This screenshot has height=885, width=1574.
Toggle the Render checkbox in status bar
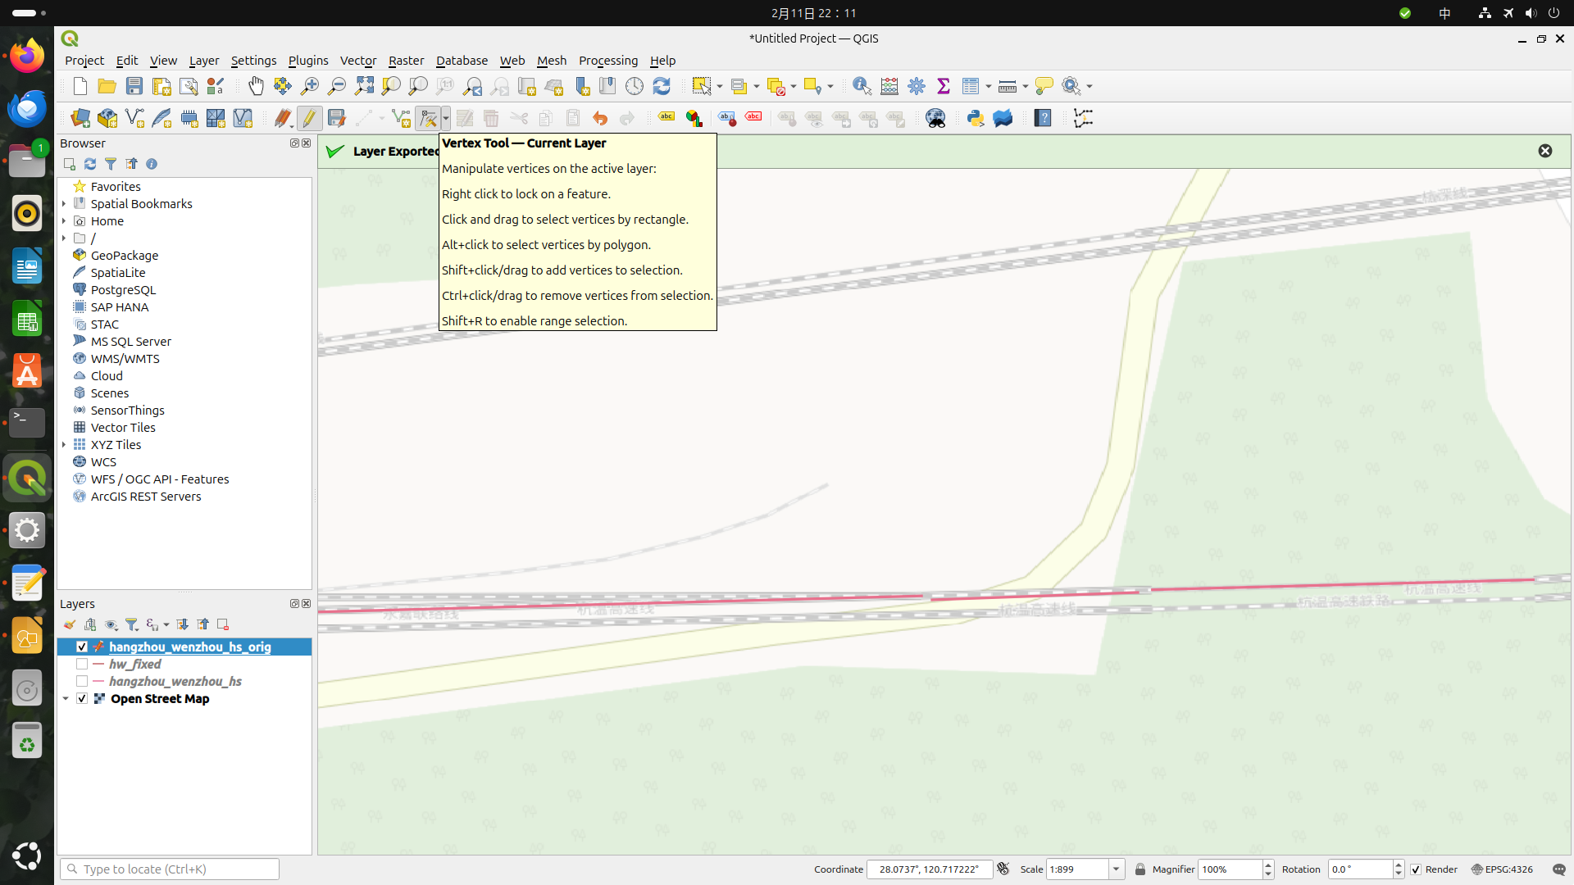1416,869
